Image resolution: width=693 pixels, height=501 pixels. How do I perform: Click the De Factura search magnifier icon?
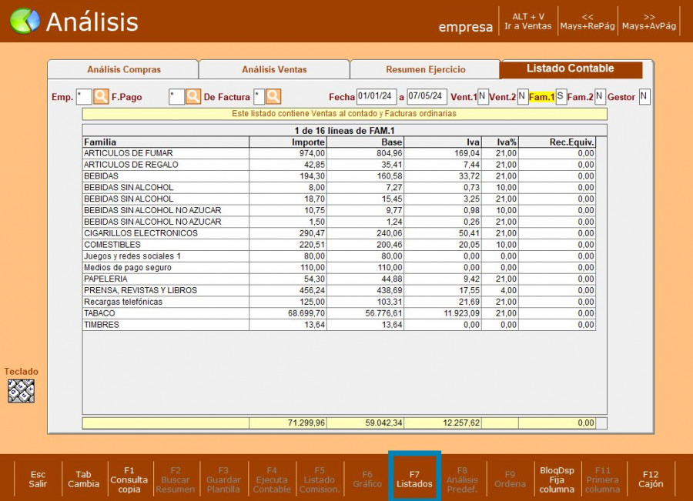point(273,97)
